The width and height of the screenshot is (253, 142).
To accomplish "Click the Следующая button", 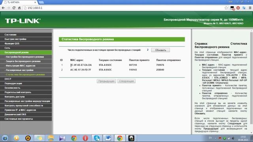I will (126, 81).
